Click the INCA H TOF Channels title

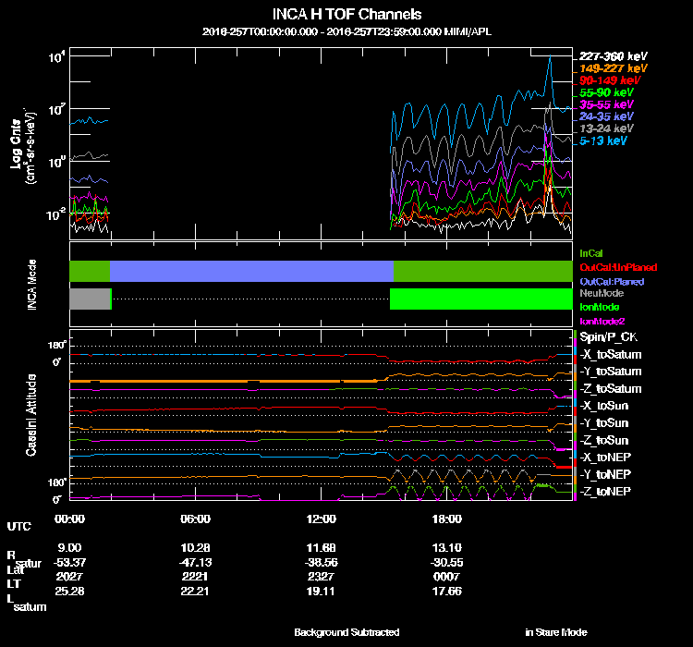click(347, 15)
